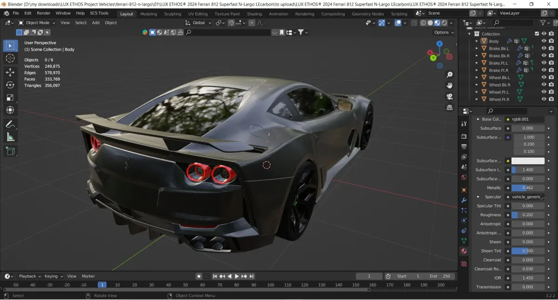Toggle proportional editing

click(x=252, y=23)
